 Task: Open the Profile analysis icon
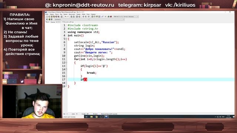(109, 17)
